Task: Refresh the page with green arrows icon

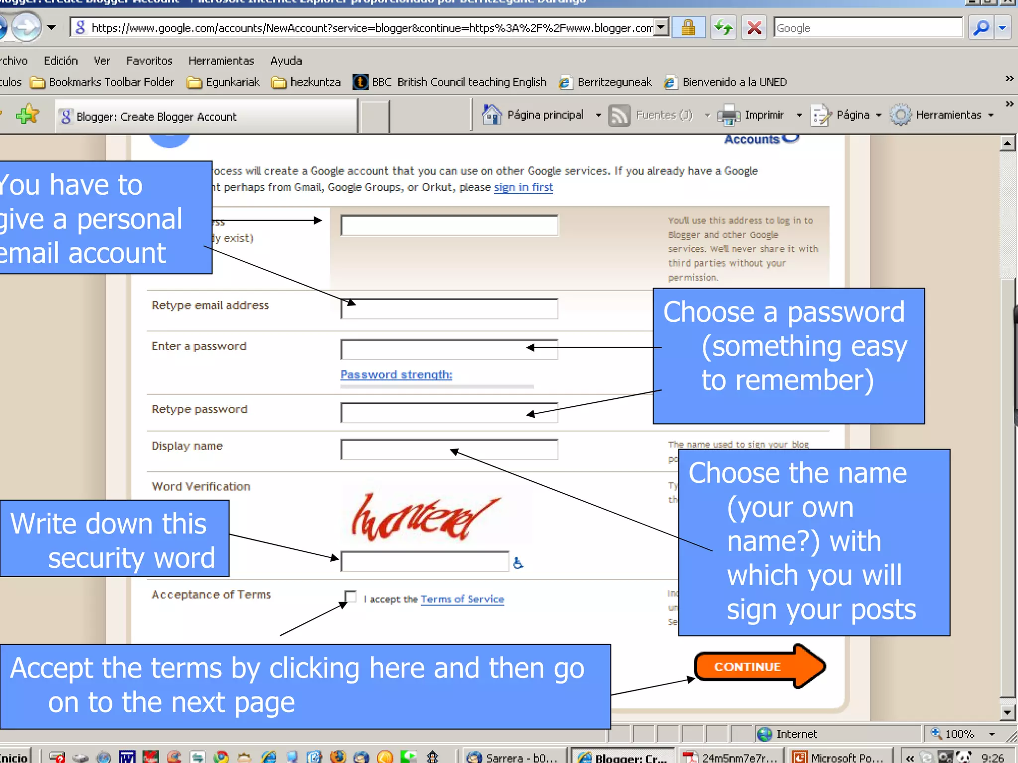Action: tap(723, 27)
